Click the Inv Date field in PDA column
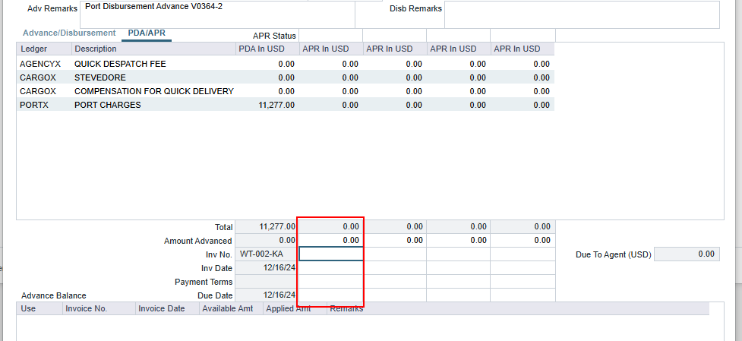Image resolution: width=742 pixels, height=341 pixels. 266,267
